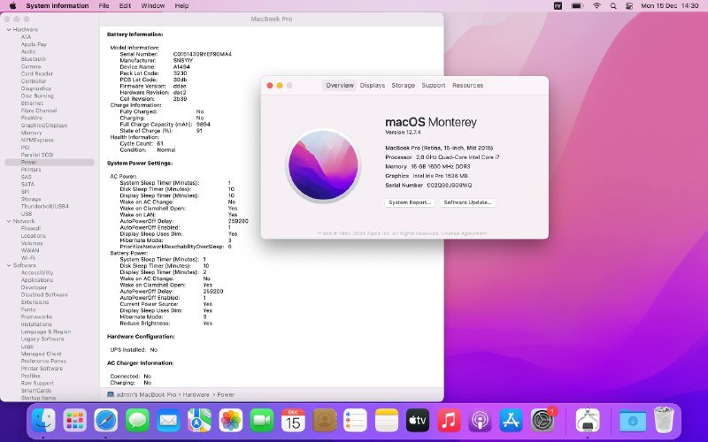Switch to the Resources tab
Screen dimensions: 708x442
(x=468, y=85)
